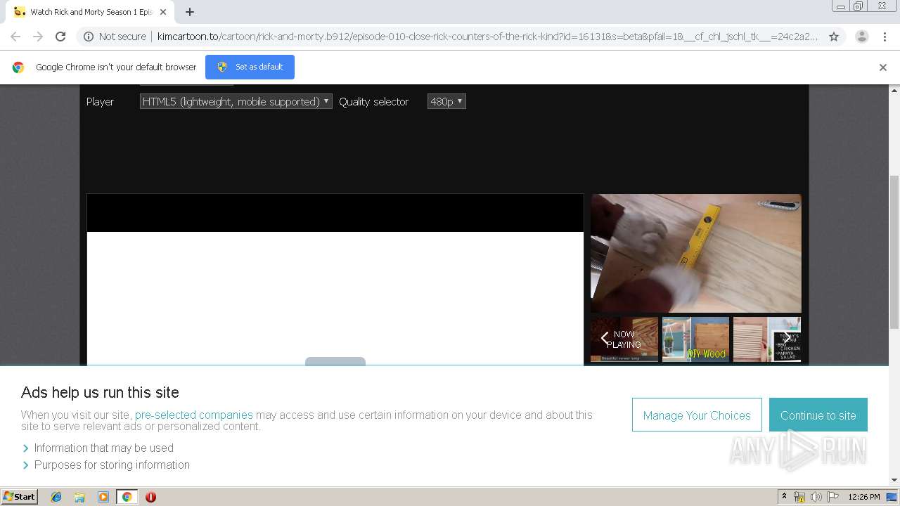Click the Player label
Image resolution: width=900 pixels, height=506 pixels.
coord(100,102)
